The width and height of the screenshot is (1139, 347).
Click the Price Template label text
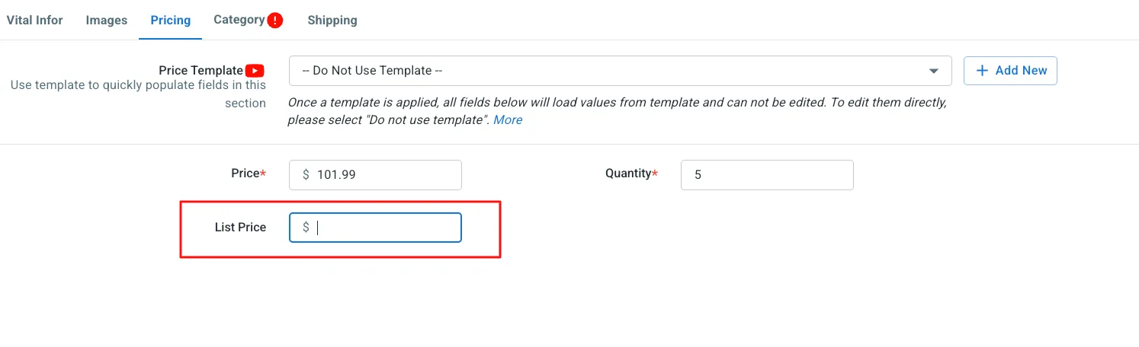pos(201,71)
